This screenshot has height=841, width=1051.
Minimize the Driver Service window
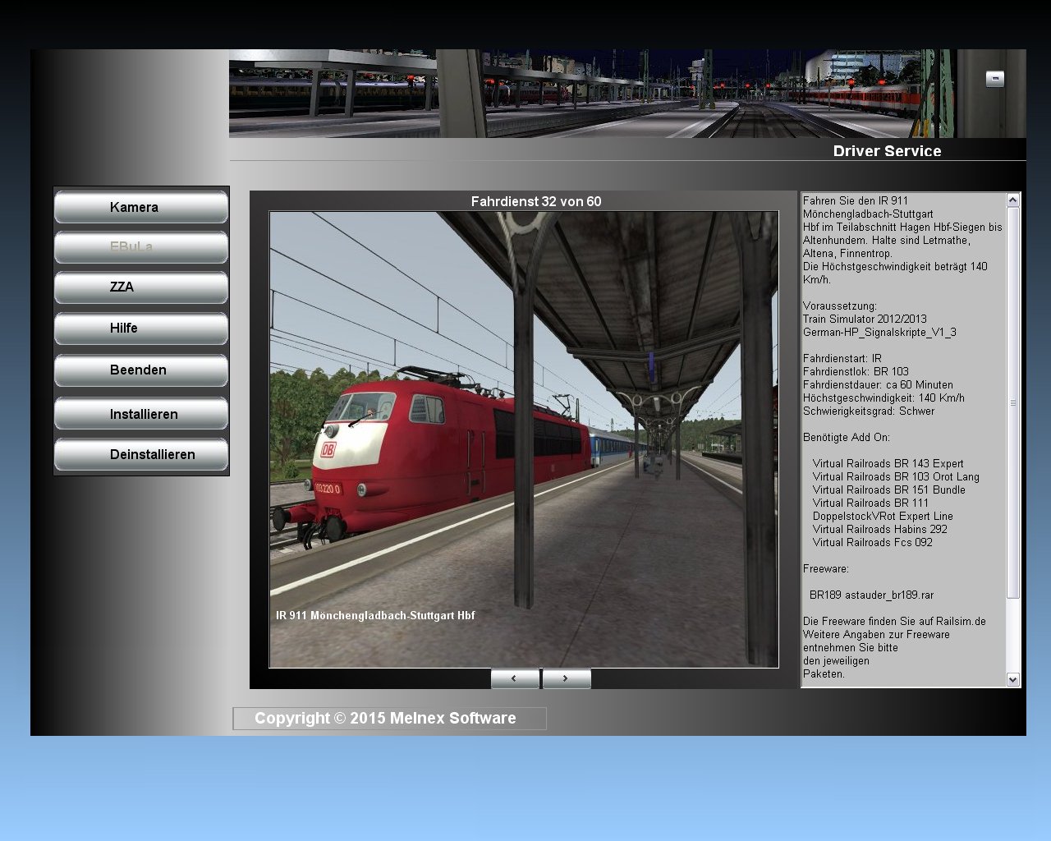(994, 79)
